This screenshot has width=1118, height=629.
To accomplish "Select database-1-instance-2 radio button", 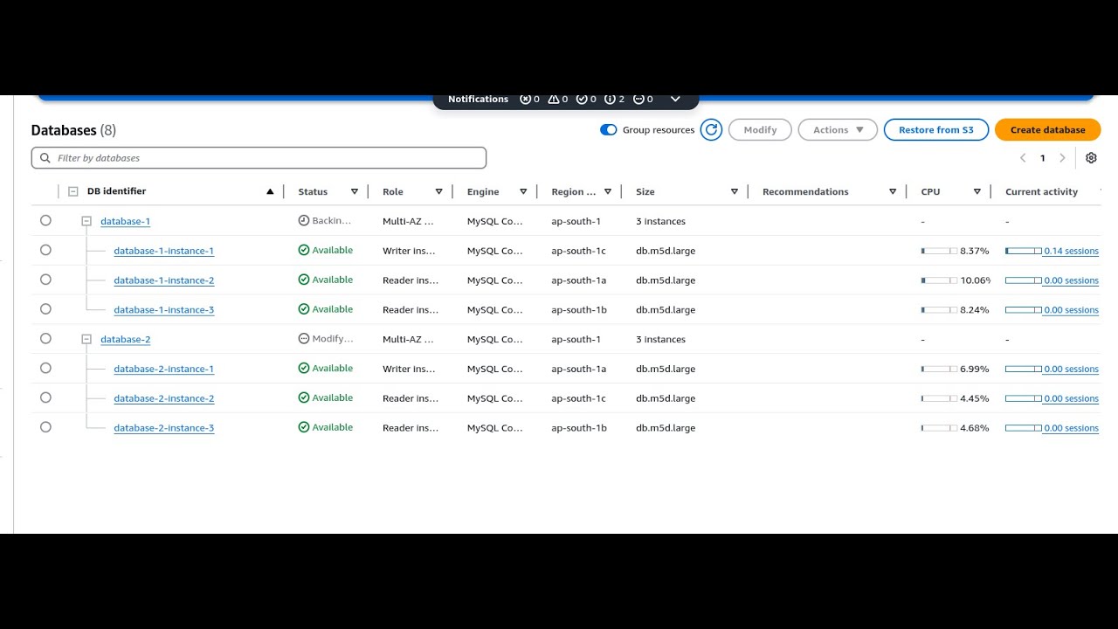I will point(45,280).
